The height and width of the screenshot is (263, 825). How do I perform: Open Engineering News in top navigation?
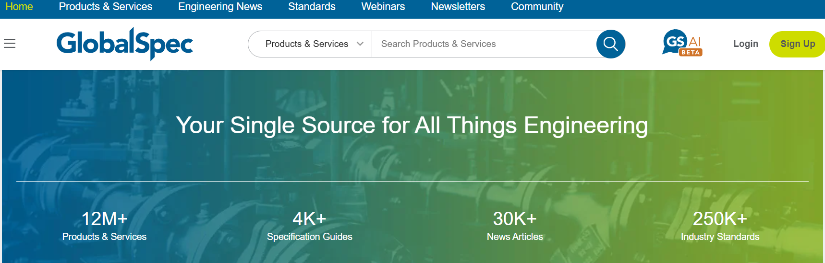(220, 7)
